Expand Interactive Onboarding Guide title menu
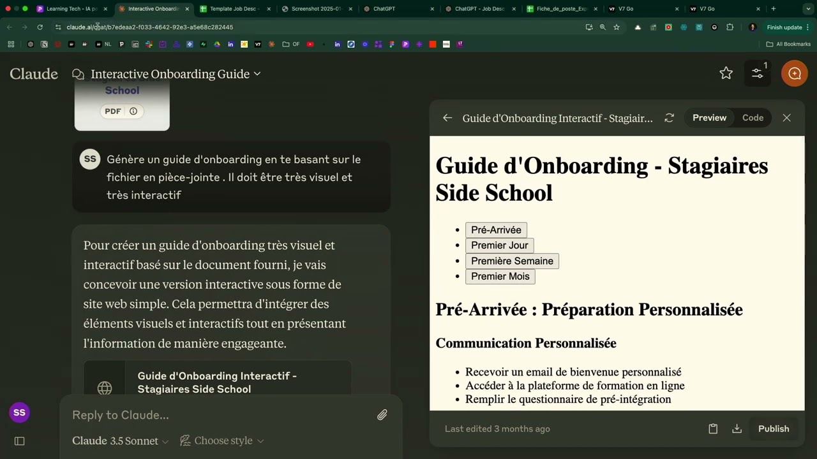The width and height of the screenshot is (817, 459). (x=176, y=74)
